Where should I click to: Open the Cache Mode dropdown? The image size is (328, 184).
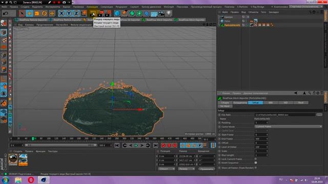tap(288, 127)
